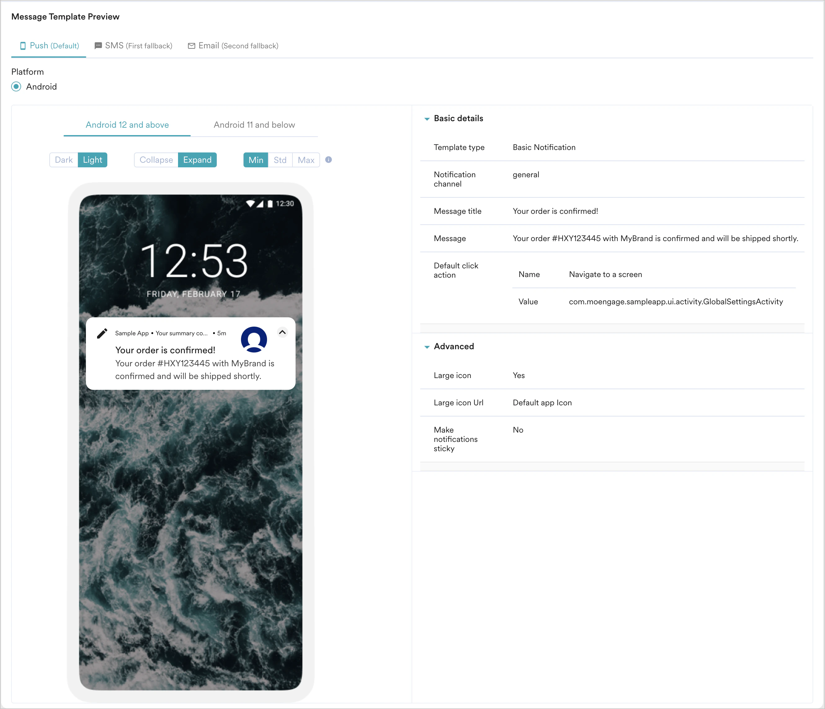Image resolution: width=825 pixels, height=709 pixels.
Task: Click the SMS chat bubble icon
Action: [x=98, y=46]
